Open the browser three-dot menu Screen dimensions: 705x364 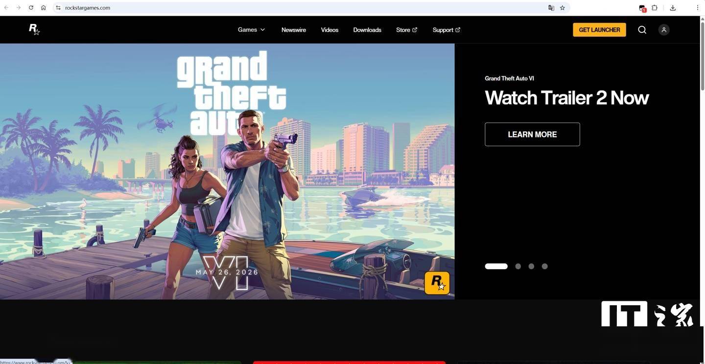(698, 8)
